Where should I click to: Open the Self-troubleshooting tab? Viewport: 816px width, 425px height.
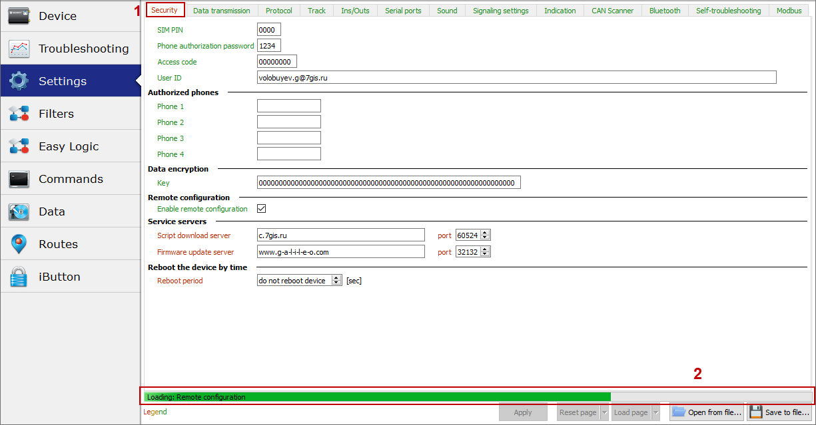729,11
